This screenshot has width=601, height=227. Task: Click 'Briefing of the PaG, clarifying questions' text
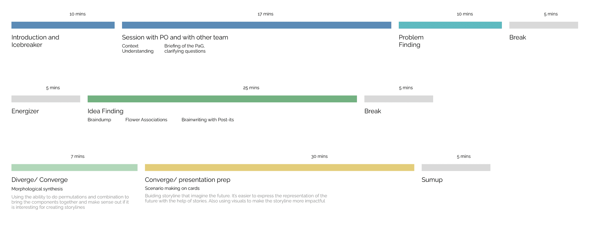185,49
